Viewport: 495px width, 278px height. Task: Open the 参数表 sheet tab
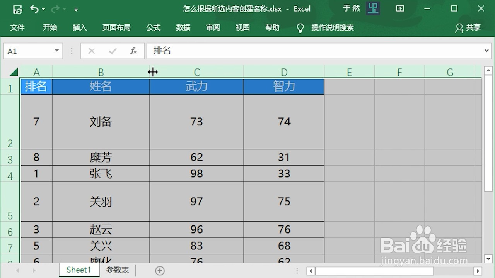coord(117,270)
